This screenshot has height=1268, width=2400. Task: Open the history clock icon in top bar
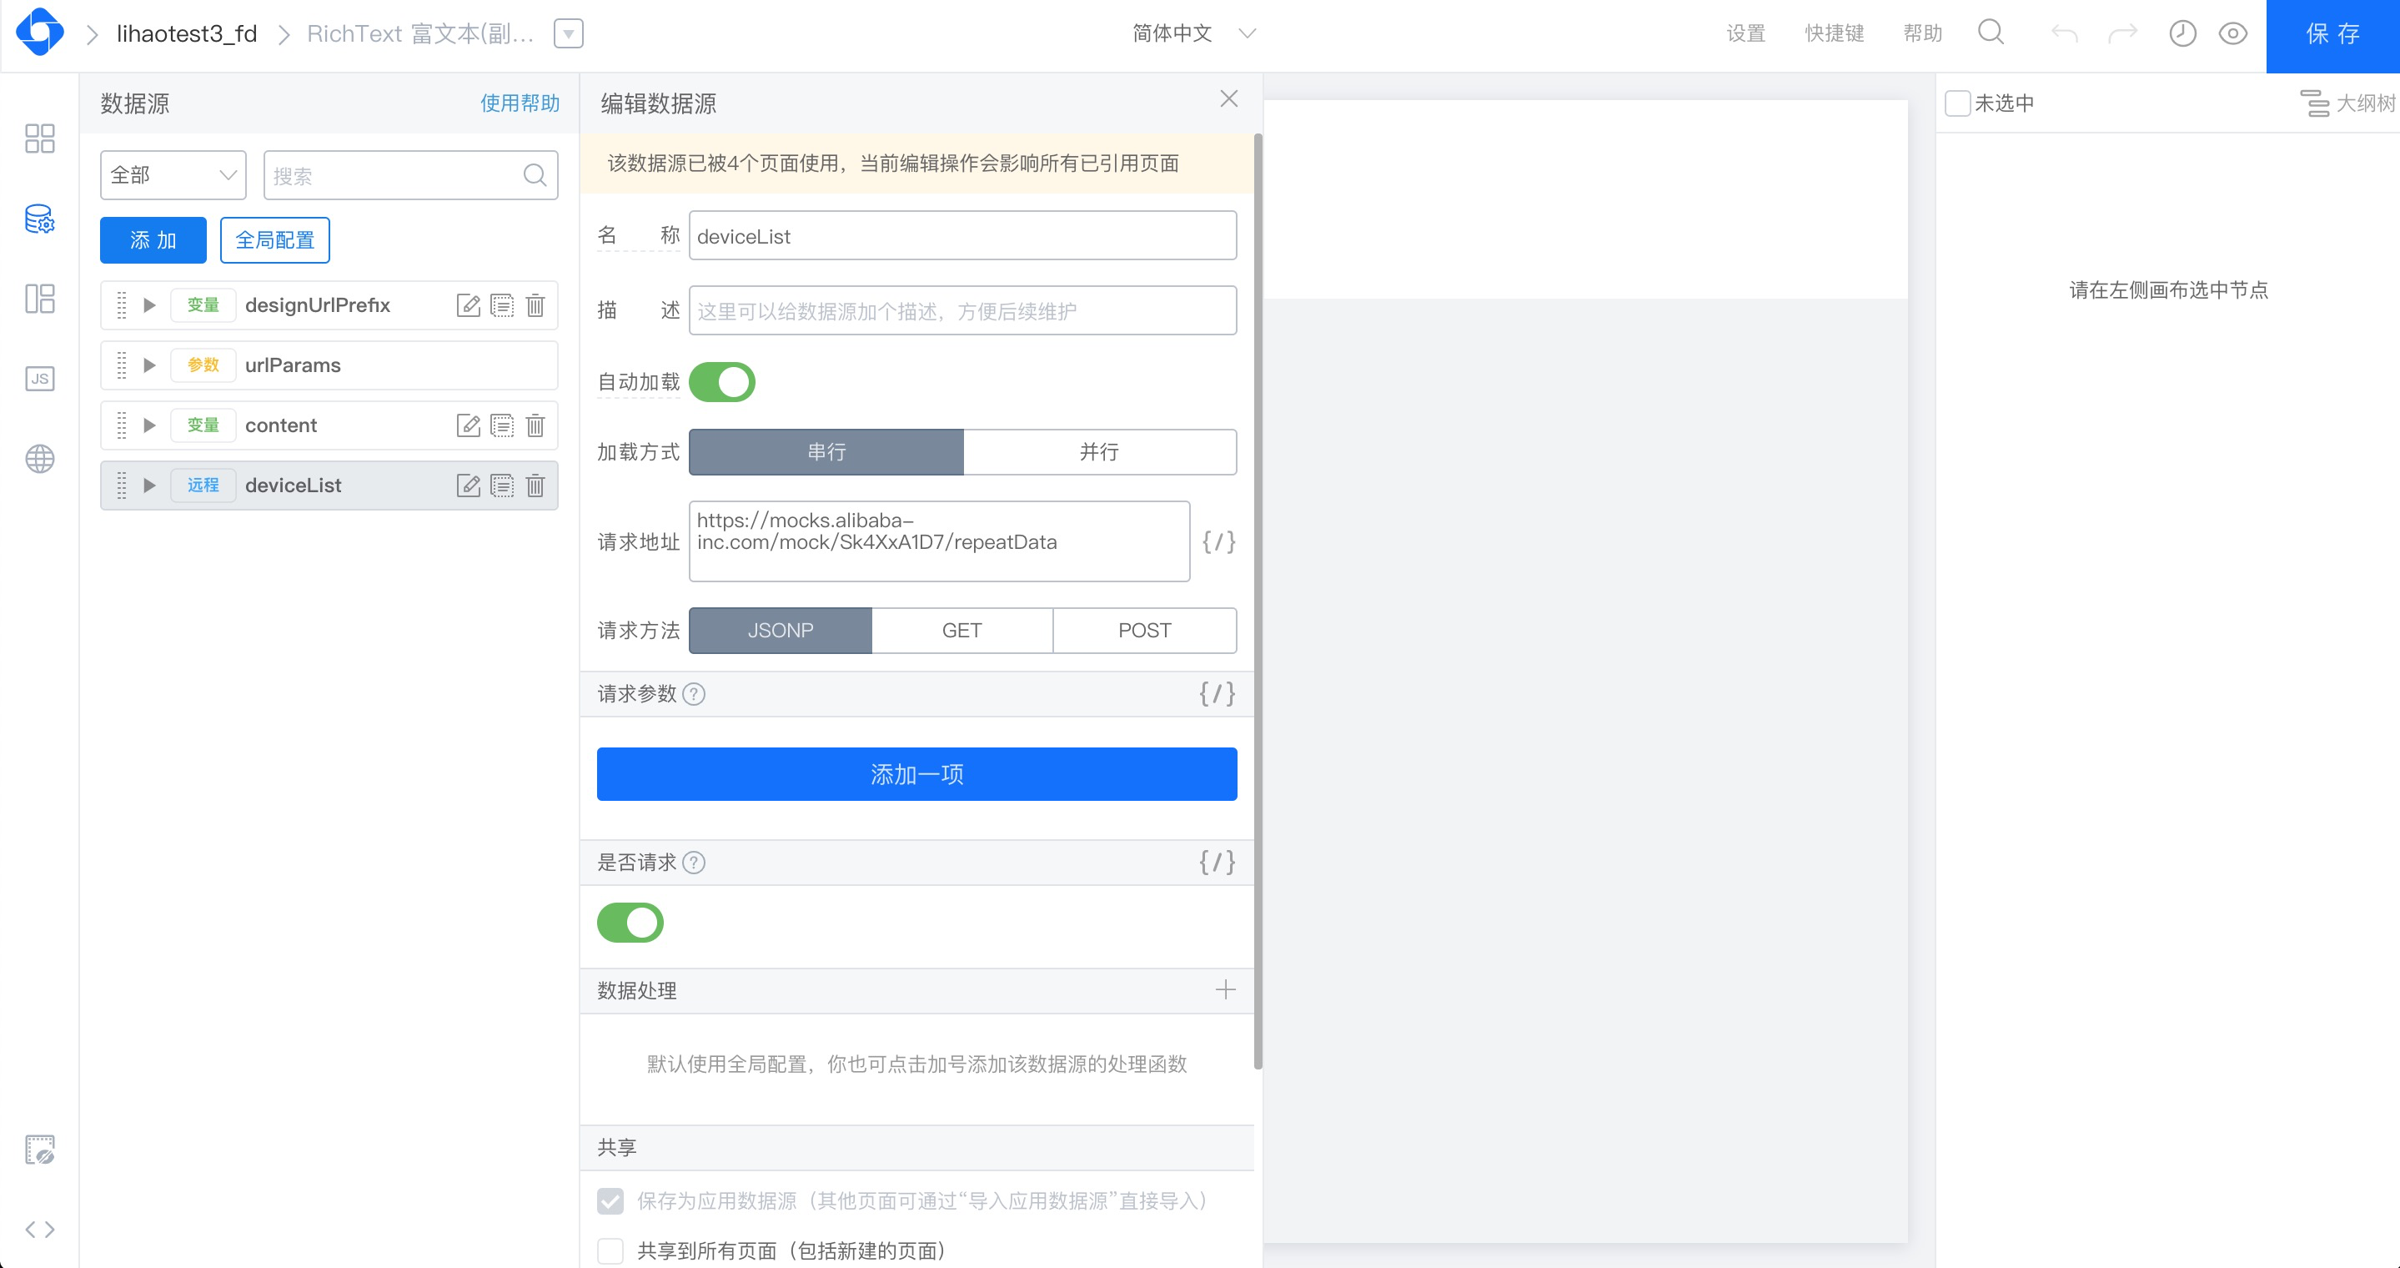click(x=2182, y=34)
